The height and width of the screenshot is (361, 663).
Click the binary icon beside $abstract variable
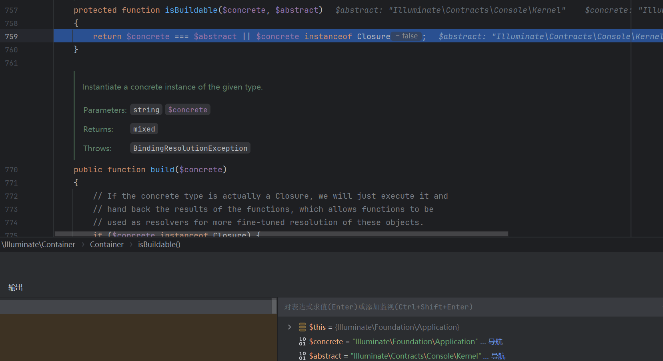pos(302,356)
